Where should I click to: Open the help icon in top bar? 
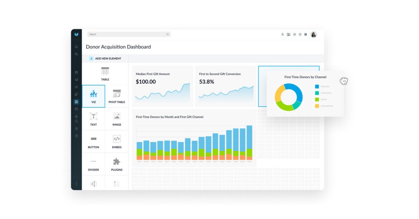tap(300, 34)
